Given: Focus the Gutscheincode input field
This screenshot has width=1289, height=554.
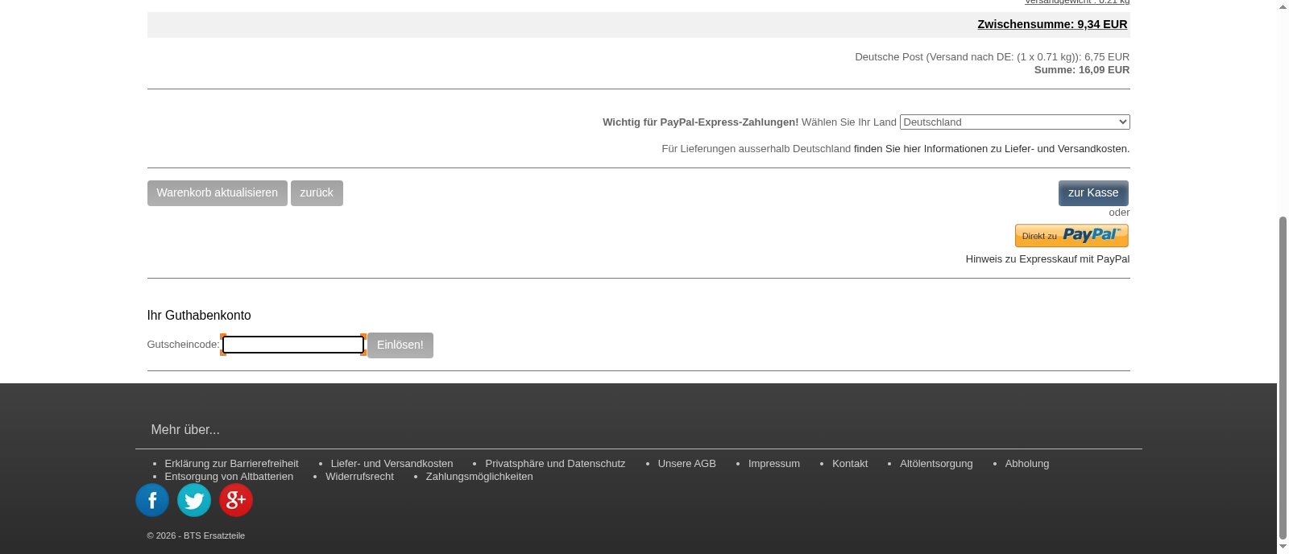Looking at the screenshot, I should (x=293, y=345).
